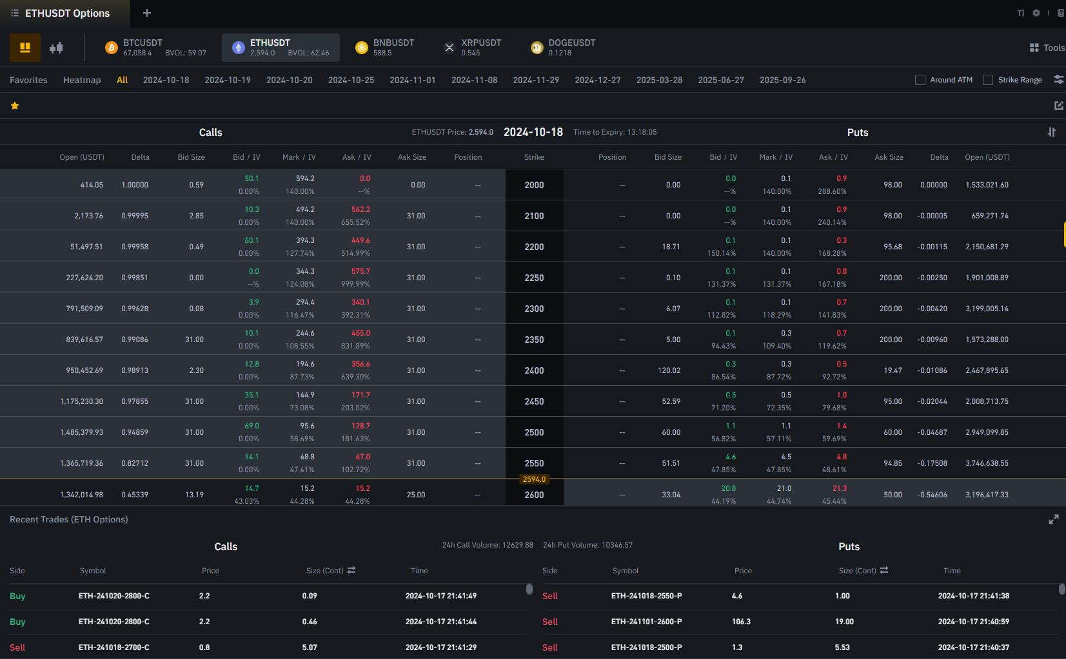Screen dimensions: 1066x659
Task: Toggle strike sort order arrows icon
Action: (1052, 132)
